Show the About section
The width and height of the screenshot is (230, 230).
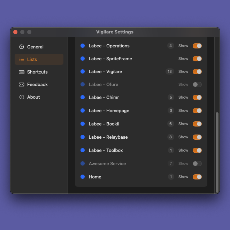click(39, 97)
